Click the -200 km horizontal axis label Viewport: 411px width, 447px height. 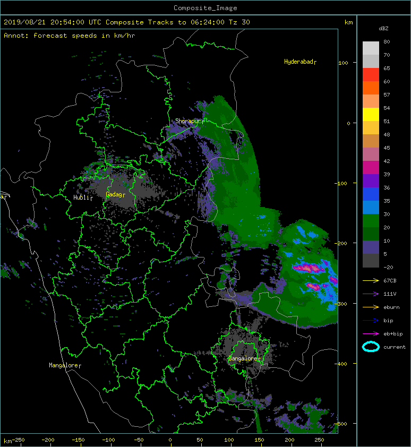tap(48, 440)
